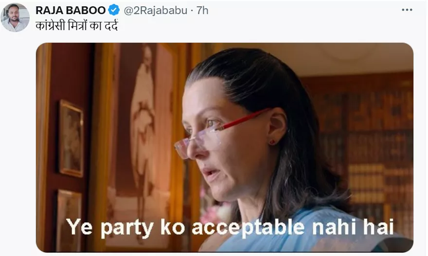Open RAJA BABOO's profile avatar
428x256 pixels.
[15, 17]
